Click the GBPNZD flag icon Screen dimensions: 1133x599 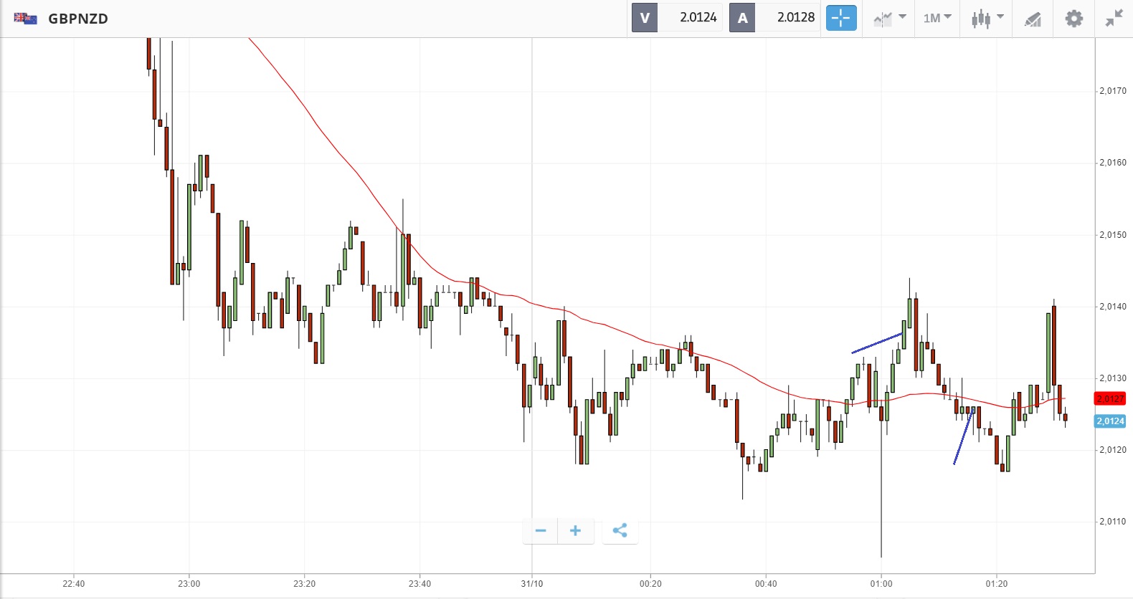[x=25, y=19]
